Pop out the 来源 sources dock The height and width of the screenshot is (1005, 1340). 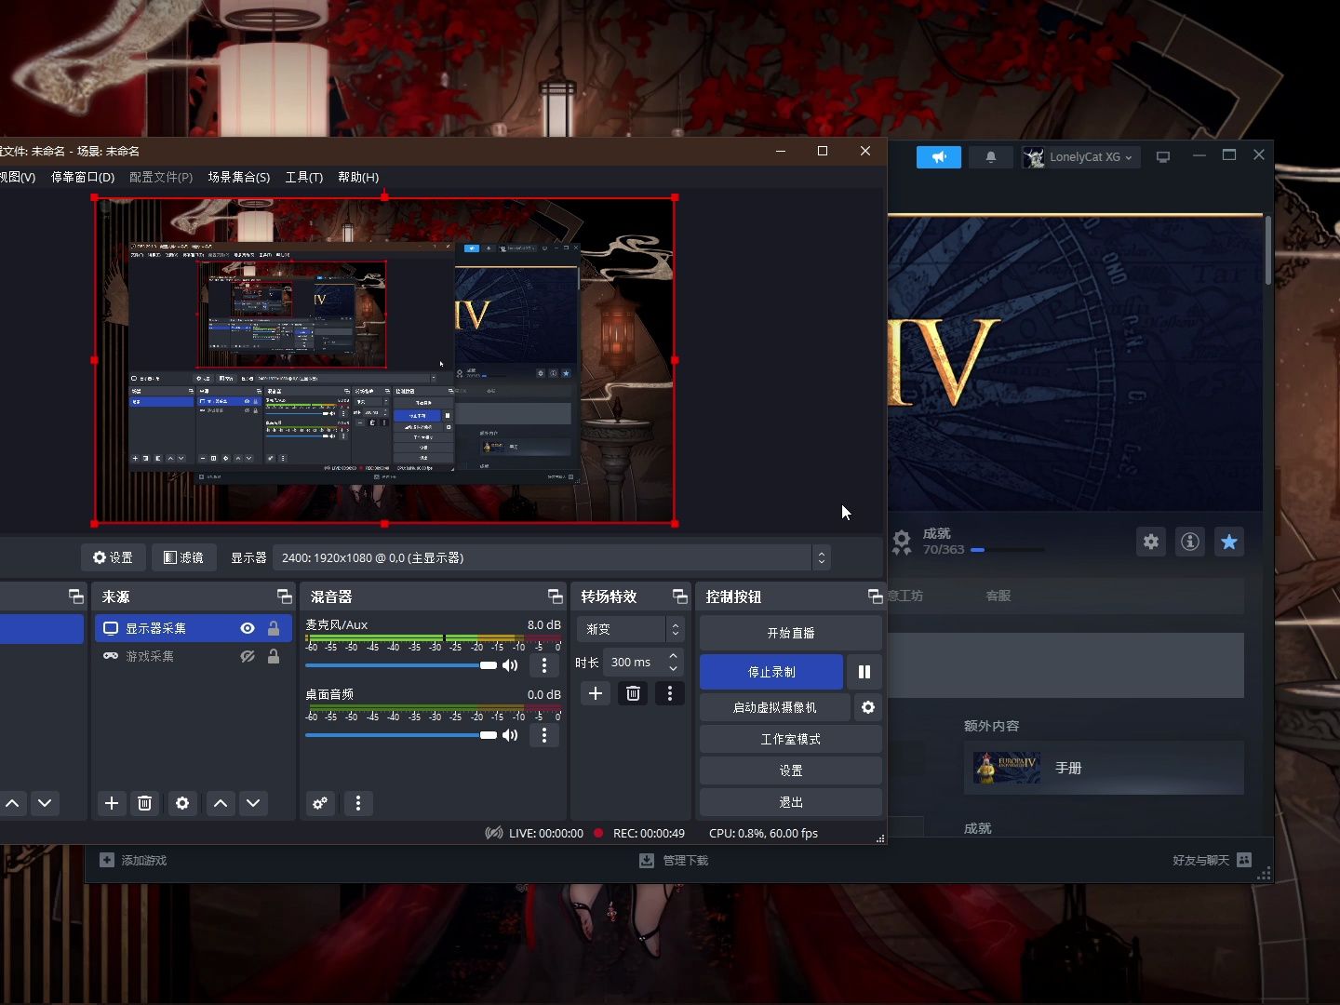click(x=284, y=596)
